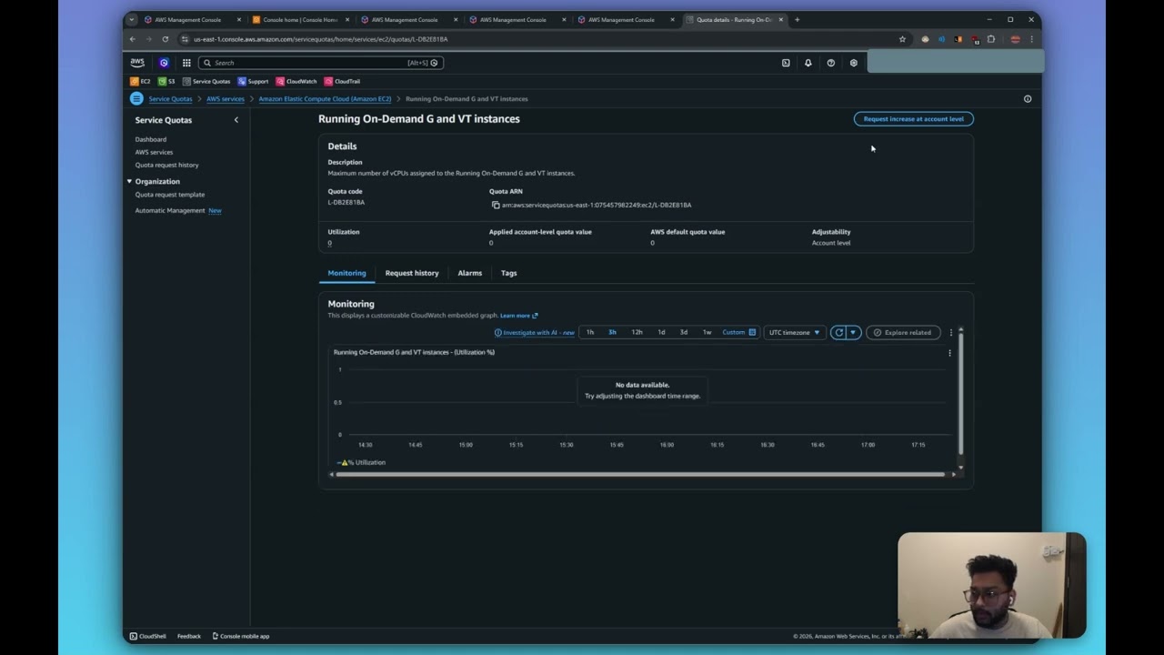Screen dimensions: 1164x655
Task: Open monitoring panel three-dot options menu
Action: [951, 332]
